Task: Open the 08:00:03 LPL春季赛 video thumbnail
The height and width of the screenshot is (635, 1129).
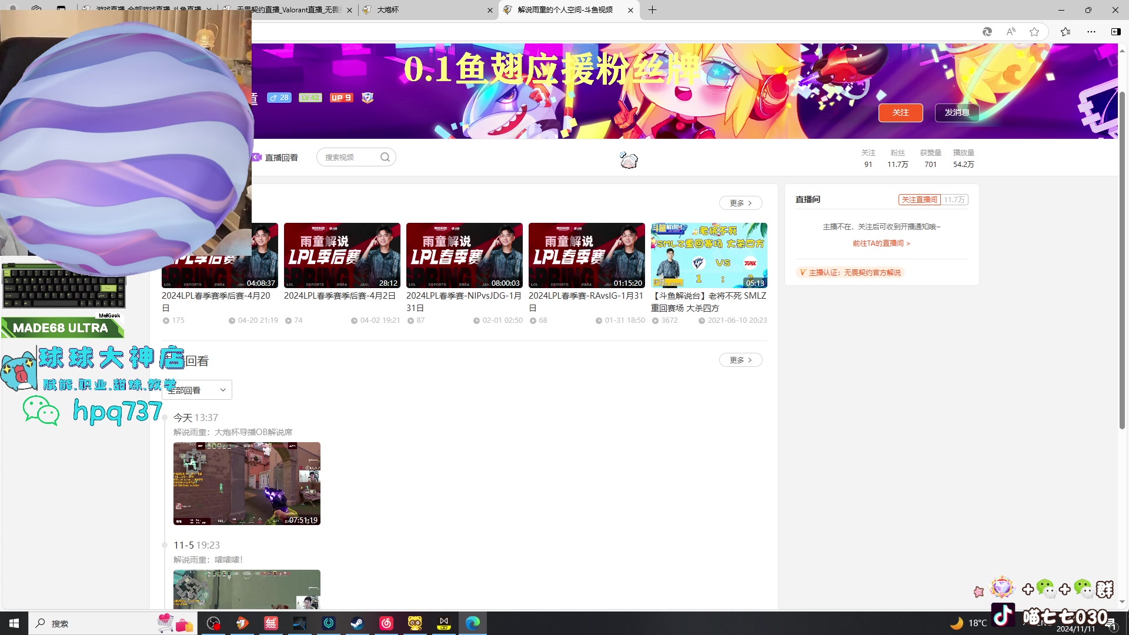Action: click(x=465, y=255)
